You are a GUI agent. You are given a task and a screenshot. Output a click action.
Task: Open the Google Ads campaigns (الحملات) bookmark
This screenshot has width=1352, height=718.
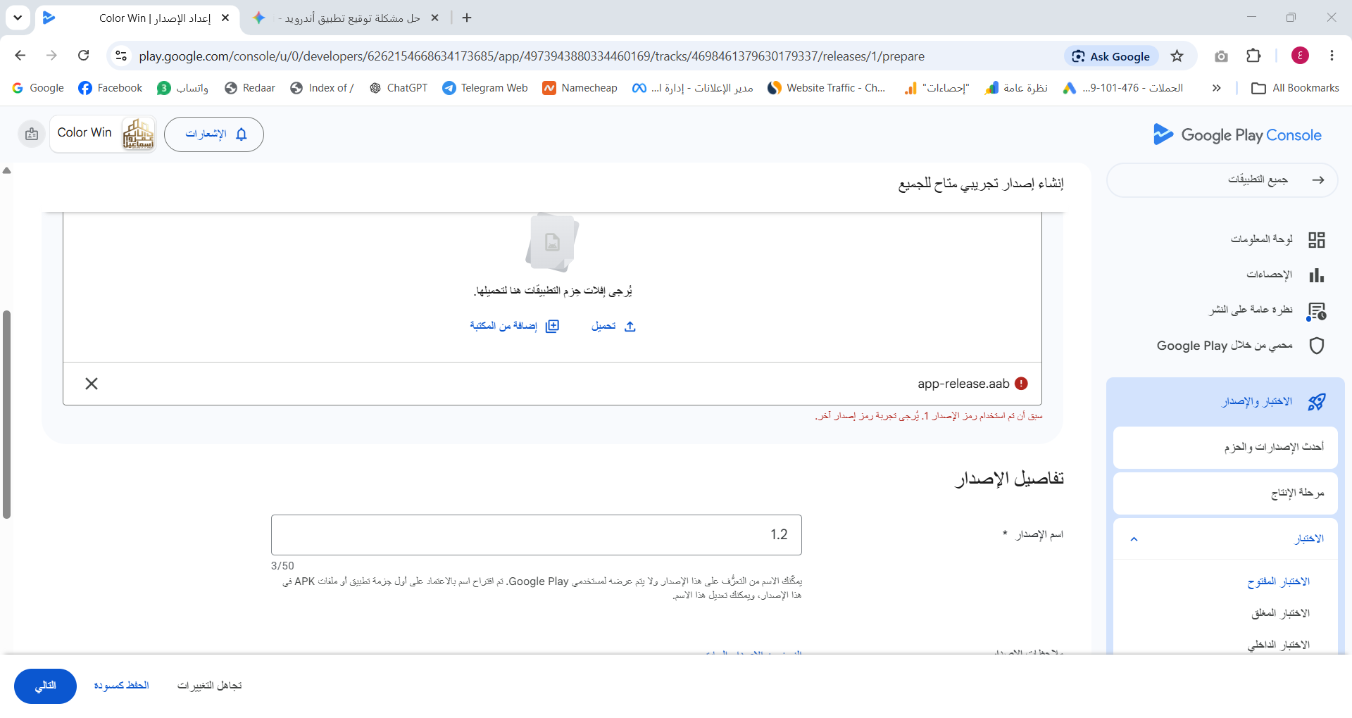pos(1123,88)
